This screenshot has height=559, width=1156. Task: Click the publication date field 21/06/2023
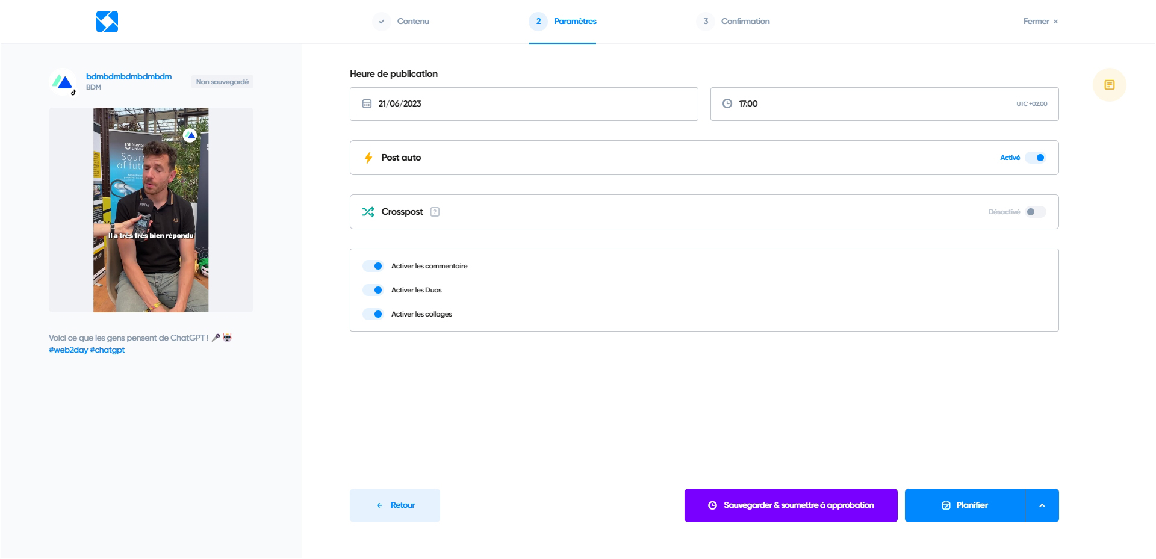coord(524,104)
